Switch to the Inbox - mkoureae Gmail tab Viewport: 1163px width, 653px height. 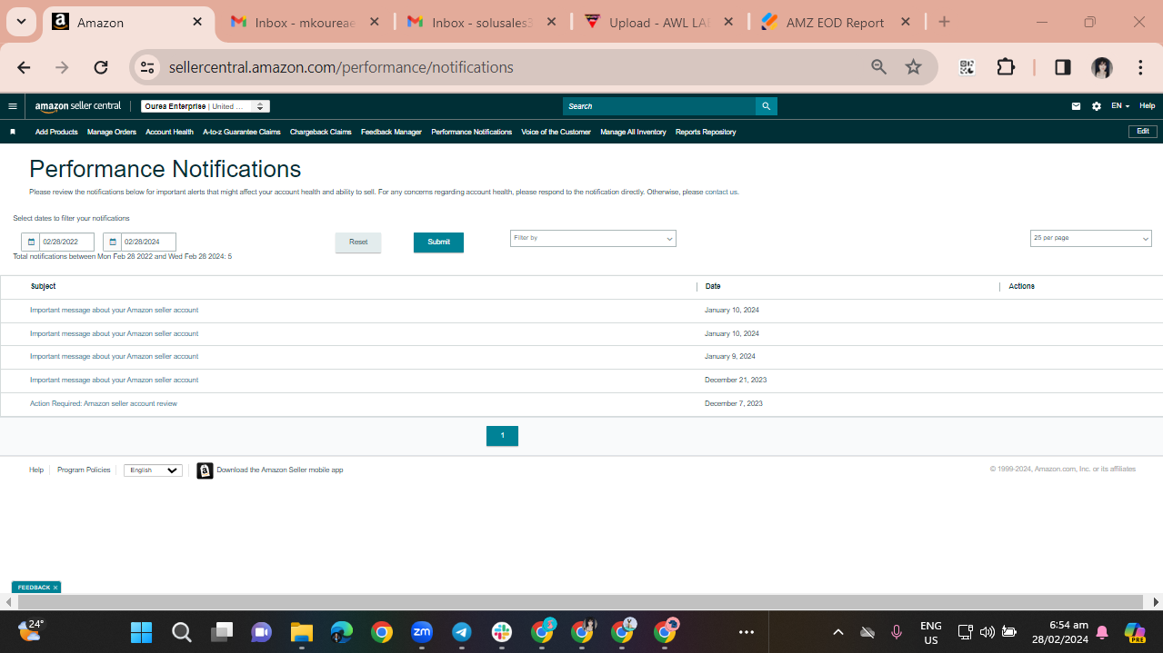pyautogui.click(x=306, y=23)
